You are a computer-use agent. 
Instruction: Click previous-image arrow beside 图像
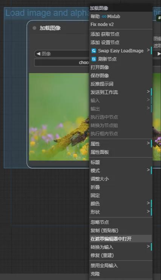tap(38, 54)
